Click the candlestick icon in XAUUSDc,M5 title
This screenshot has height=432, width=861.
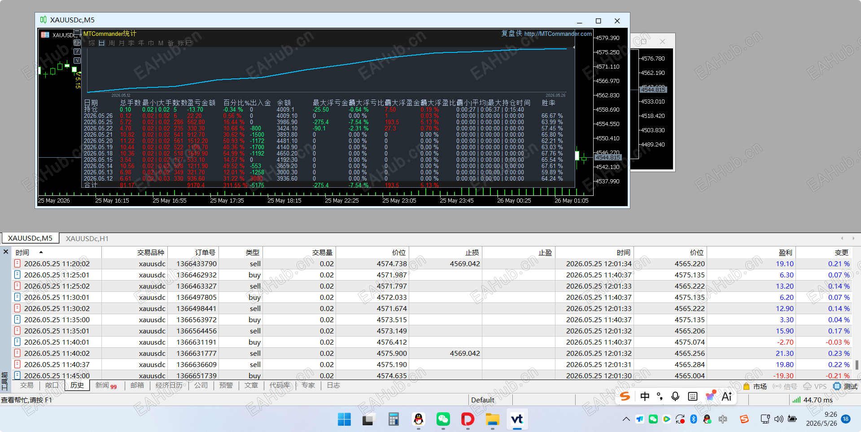tap(43, 20)
